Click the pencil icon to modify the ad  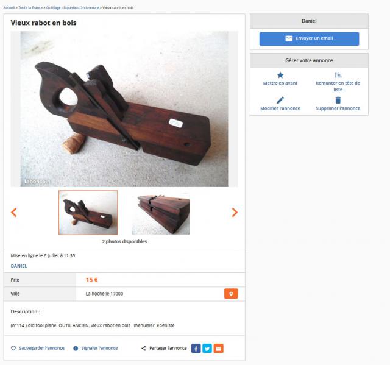click(280, 100)
